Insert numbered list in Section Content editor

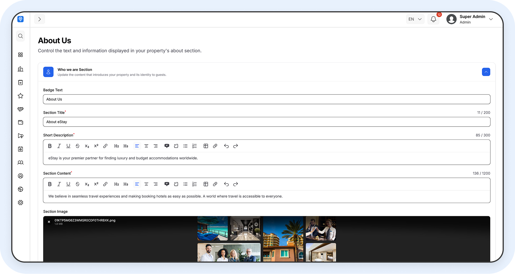pos(195,184)
